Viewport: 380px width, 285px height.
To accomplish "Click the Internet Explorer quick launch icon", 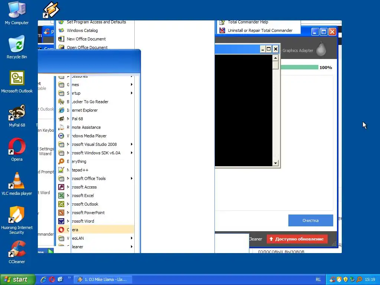I will 44,279.
